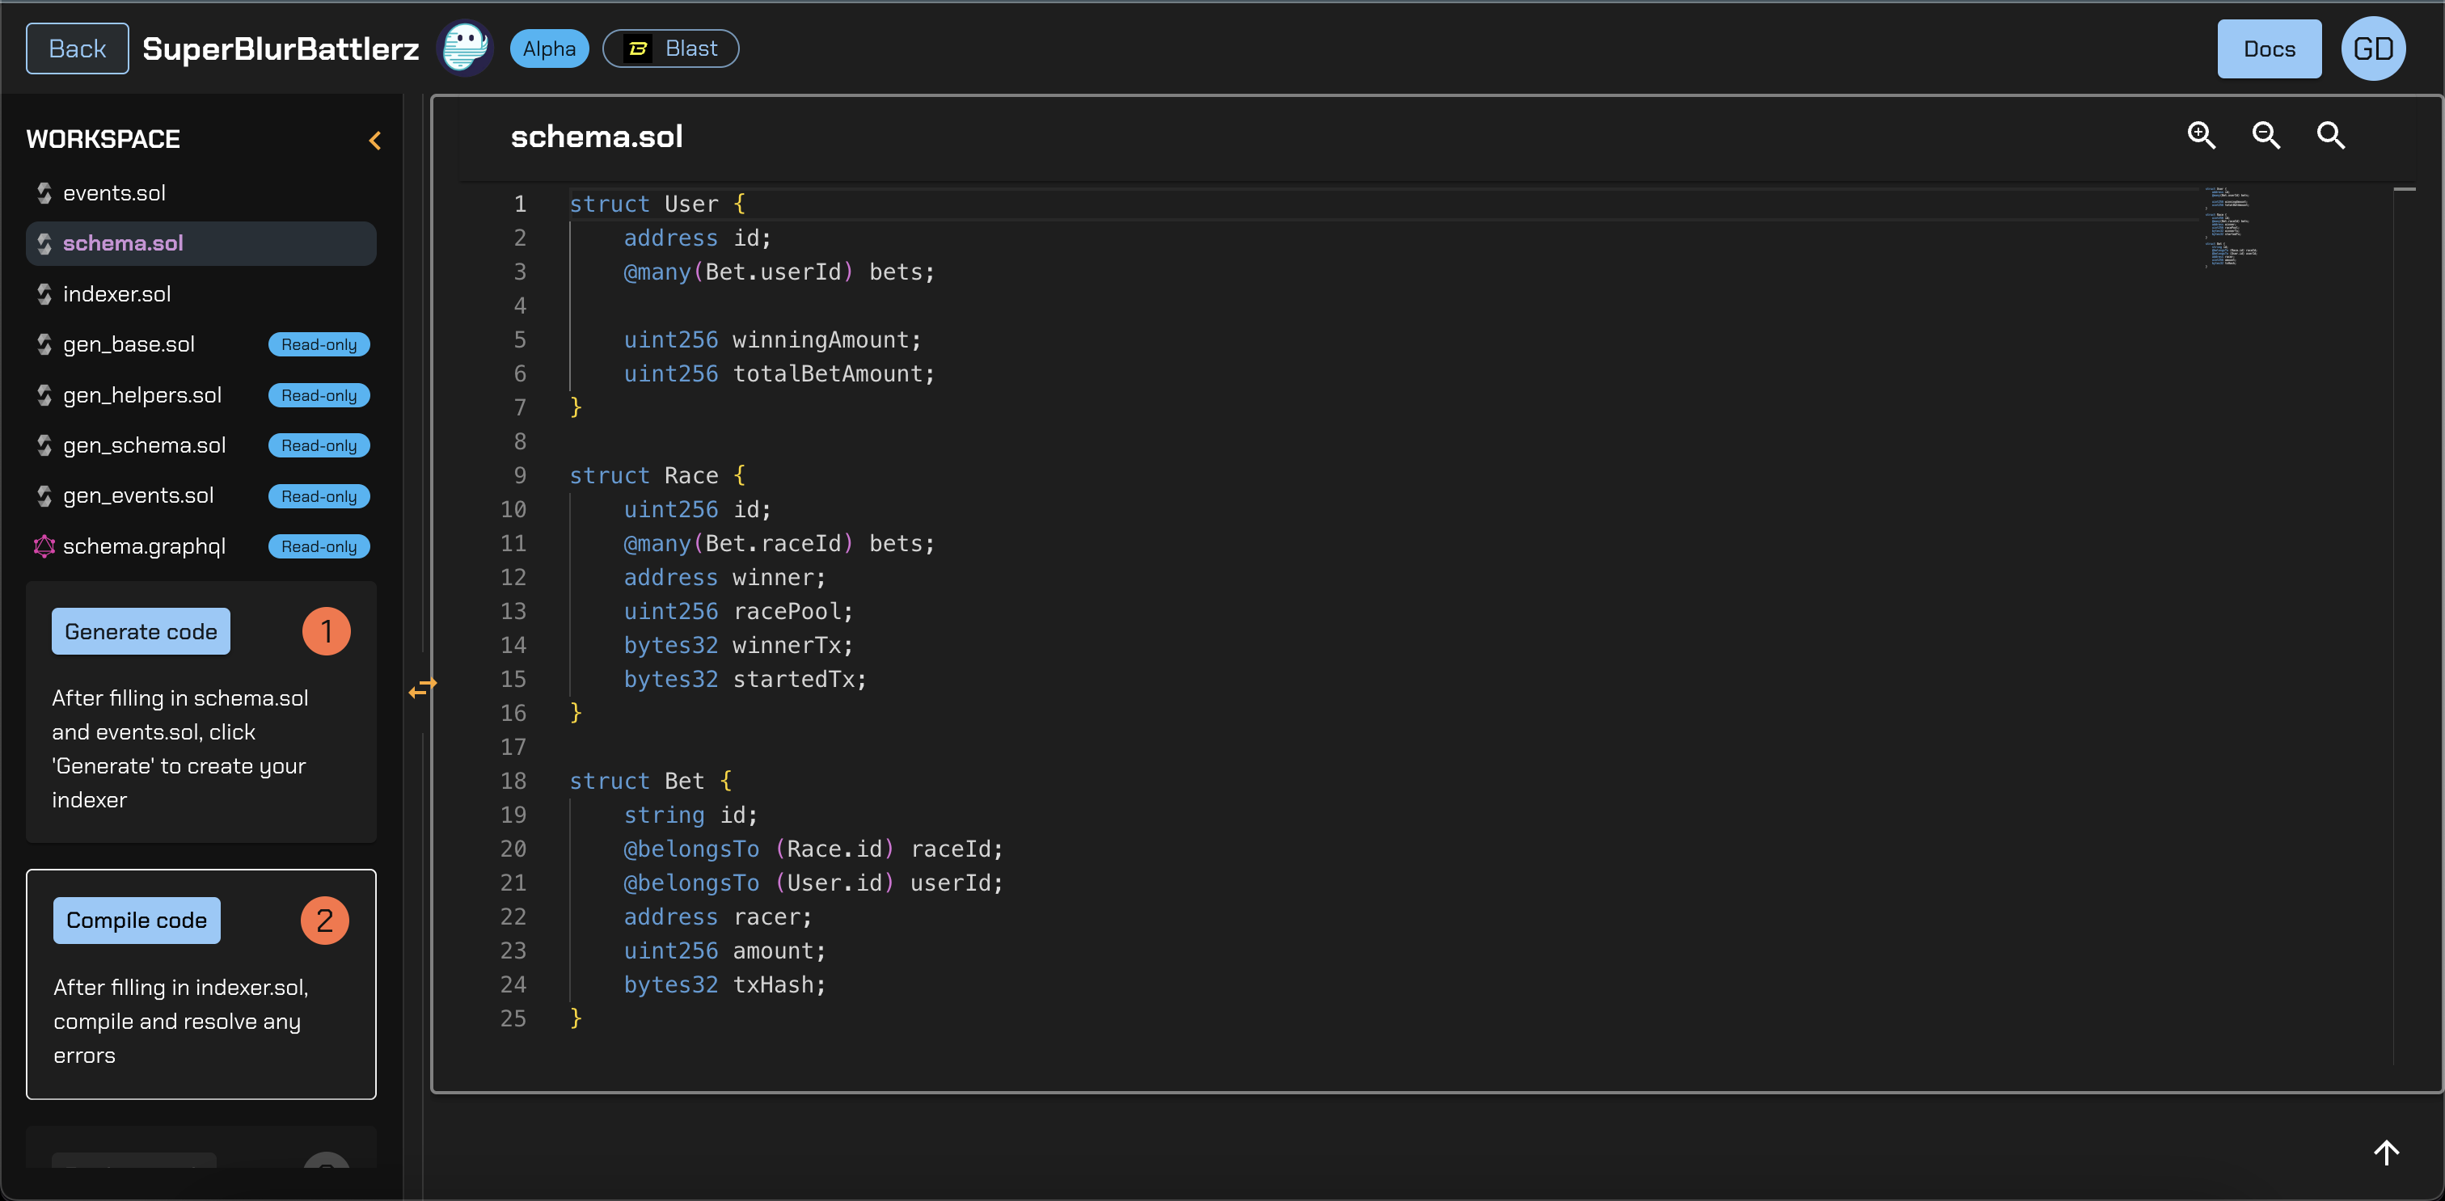This screenshot has height=1201, width=2445.
Task: Click the Blast network badge
Action: [670, 48]
